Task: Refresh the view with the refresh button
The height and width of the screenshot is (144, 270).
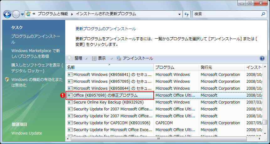Action: (187, 14)
